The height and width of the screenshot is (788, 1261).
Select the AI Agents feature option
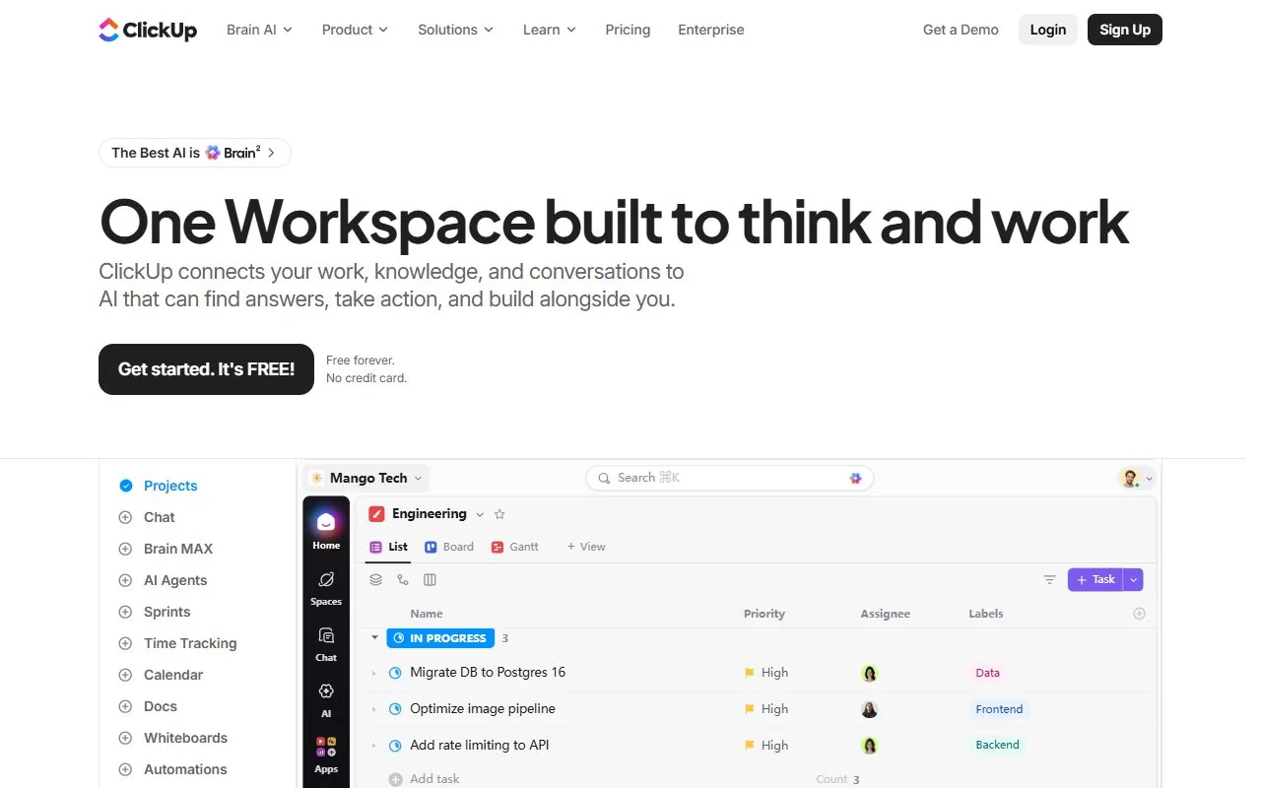point(163,580)
